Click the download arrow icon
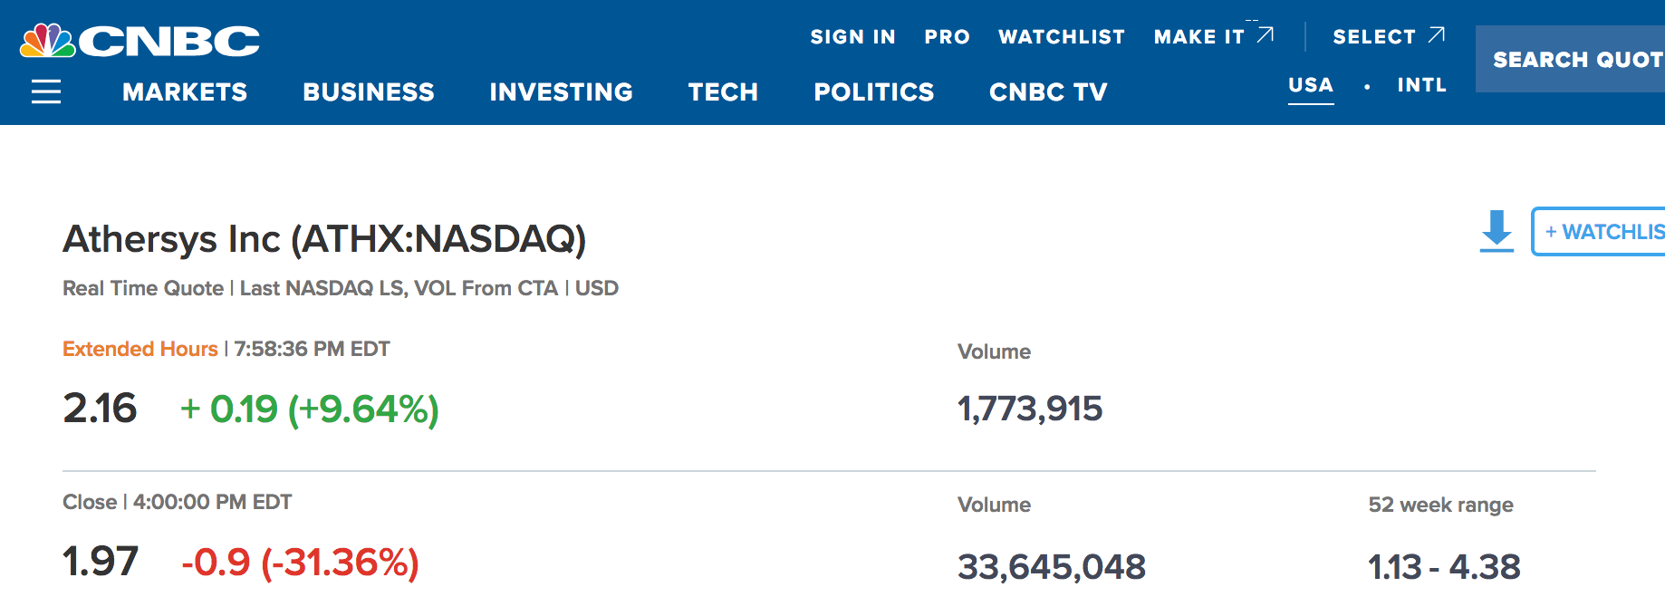1665x616 pixels. [1497, 231]
